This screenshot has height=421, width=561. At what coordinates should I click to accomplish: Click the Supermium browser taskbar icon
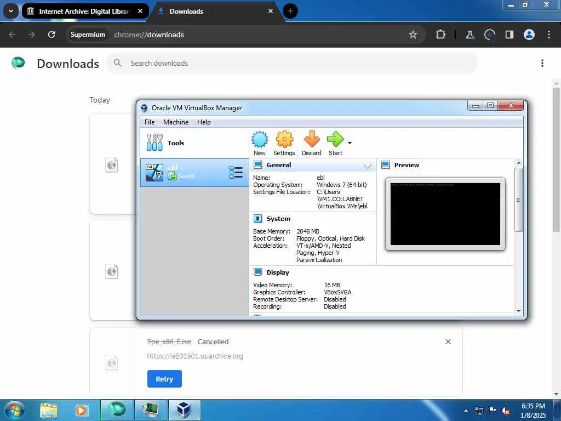point(117,410)
